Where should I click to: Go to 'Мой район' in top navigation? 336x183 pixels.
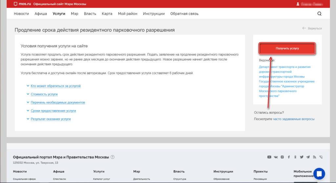(x=128, y=14)
